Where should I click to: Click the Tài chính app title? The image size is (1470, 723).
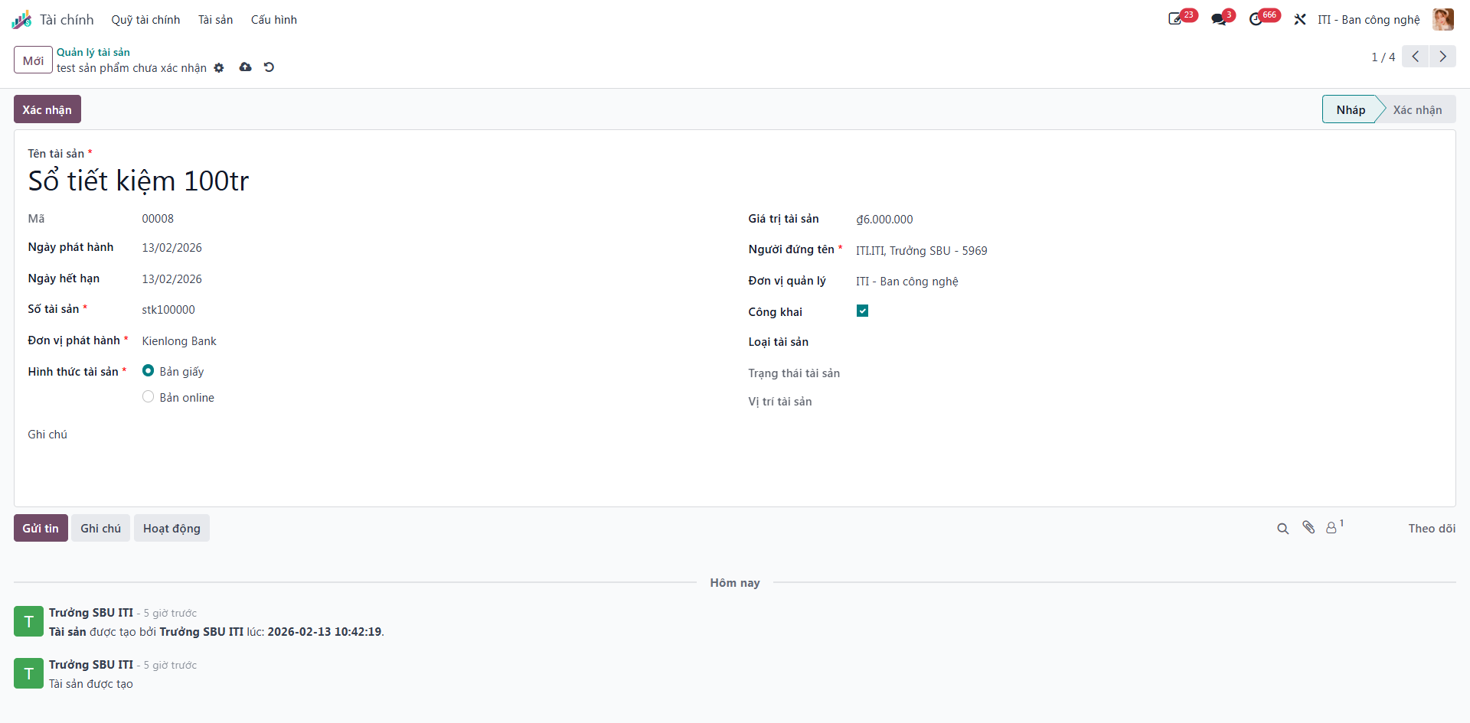point(67,20)
